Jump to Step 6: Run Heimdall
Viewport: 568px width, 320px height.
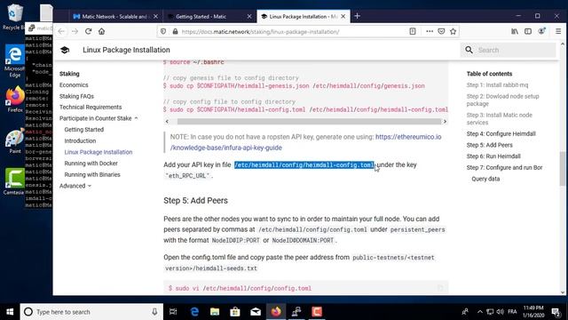(493, 156)
